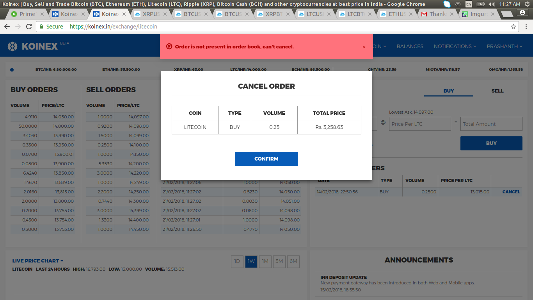Click the error icon in alert banner
This screenshot has width=533, height=300.
click(x=169, y=46)
